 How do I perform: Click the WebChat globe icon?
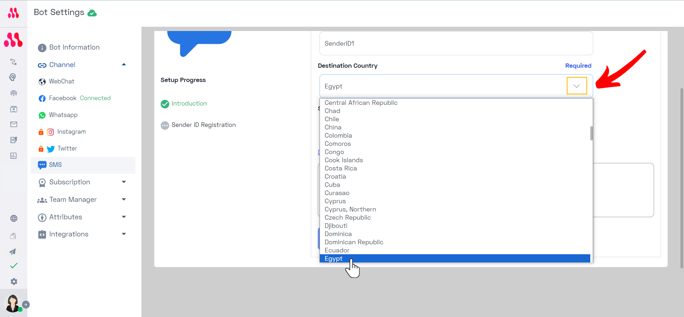click(42, 82)
